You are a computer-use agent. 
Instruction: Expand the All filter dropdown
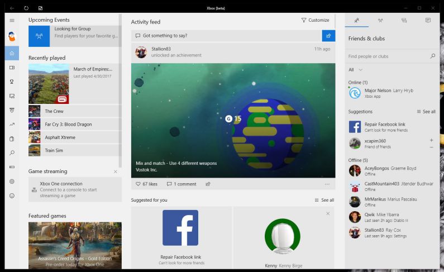tap(355, 70)
